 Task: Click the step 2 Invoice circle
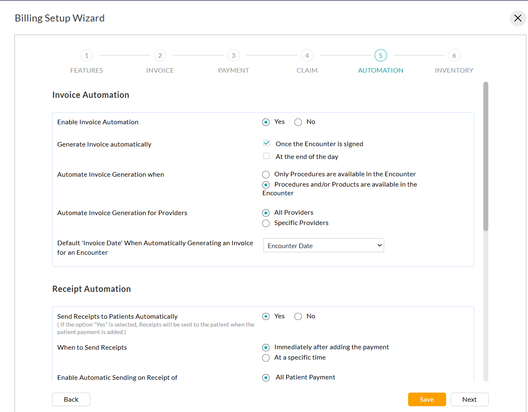(160, 55)
